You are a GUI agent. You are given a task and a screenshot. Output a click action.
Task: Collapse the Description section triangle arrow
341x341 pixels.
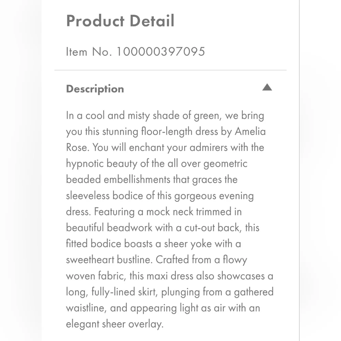click(267, 87)
